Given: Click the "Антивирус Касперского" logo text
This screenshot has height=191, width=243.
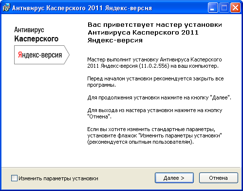Looking at the screenshot, I should (x=37, y=34).
